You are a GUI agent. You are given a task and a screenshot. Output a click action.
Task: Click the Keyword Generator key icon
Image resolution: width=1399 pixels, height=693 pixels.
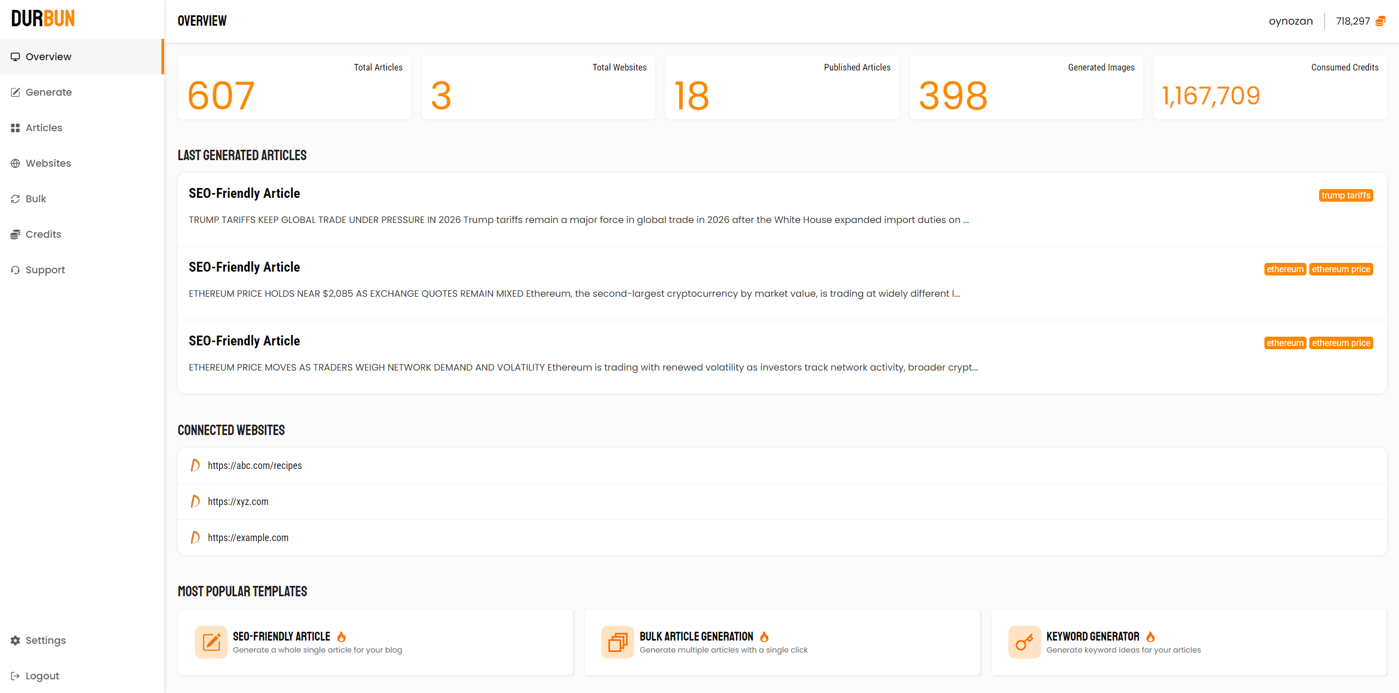tap(1024, 642)
